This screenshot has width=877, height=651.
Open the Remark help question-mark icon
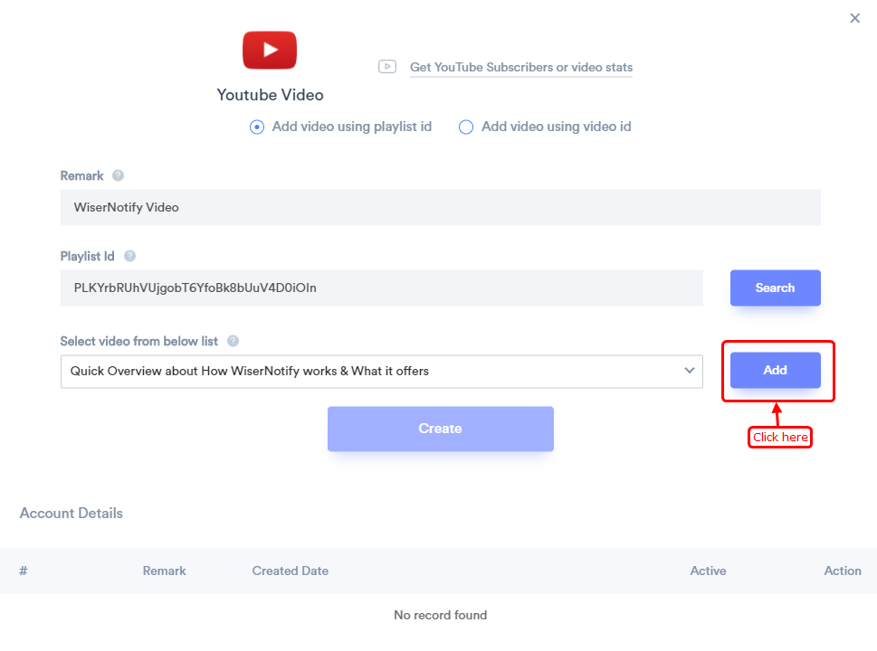pos(118,175)
